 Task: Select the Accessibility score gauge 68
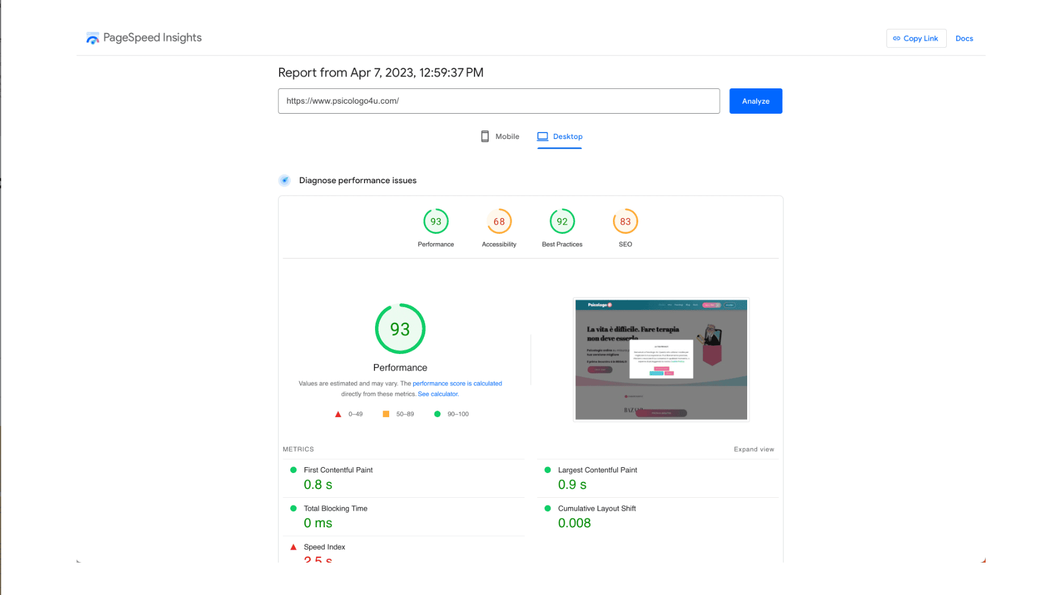click(x=499, y=222)
